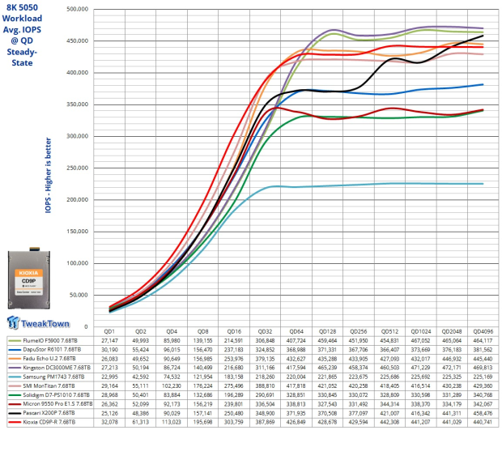Image resolution: width=502 pixels, height=460 pixels.
Task: Click the Kioxia QD1 value 32,078
Action: click(109, 422)
